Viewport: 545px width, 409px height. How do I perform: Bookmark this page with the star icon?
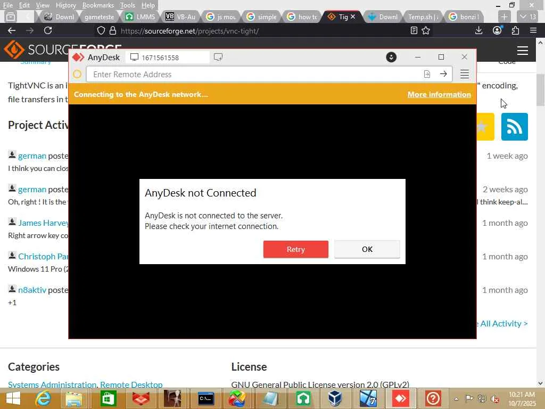(x=426, y=30)
